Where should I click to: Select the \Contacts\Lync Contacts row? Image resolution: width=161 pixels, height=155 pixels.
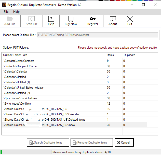point(74,61)
